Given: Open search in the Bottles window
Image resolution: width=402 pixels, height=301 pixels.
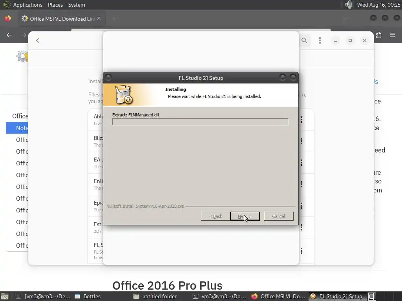Looking at the screenshot, I should click(x=304, y=40).
